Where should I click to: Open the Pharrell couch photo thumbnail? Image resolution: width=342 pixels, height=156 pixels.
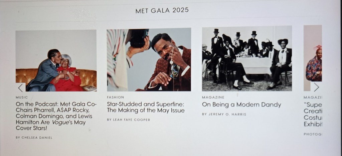[56, 60]
